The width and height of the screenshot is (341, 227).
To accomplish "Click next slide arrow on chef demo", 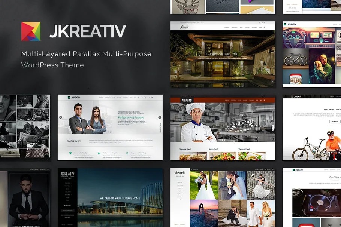I will pos(272,121).
